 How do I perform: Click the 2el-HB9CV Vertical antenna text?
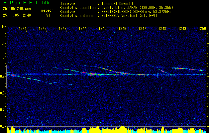click(x=129, y=16)
